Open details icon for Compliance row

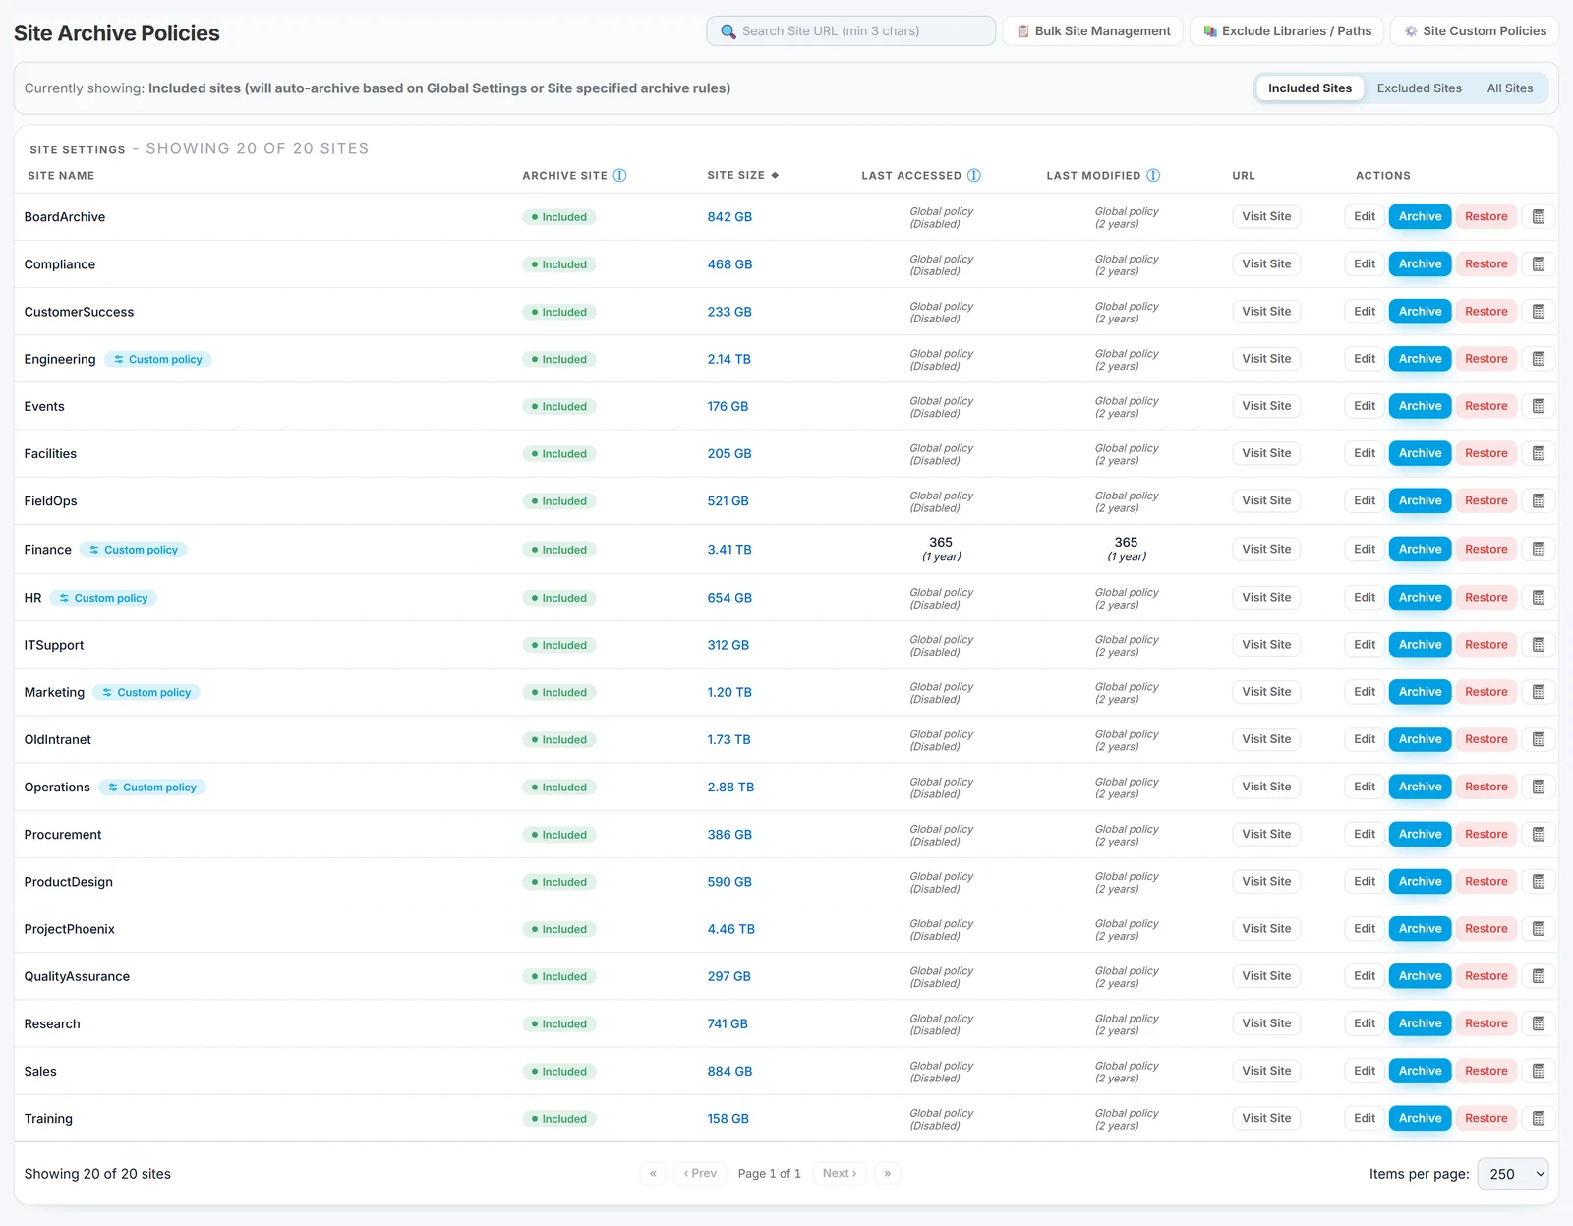point(1539,263)
